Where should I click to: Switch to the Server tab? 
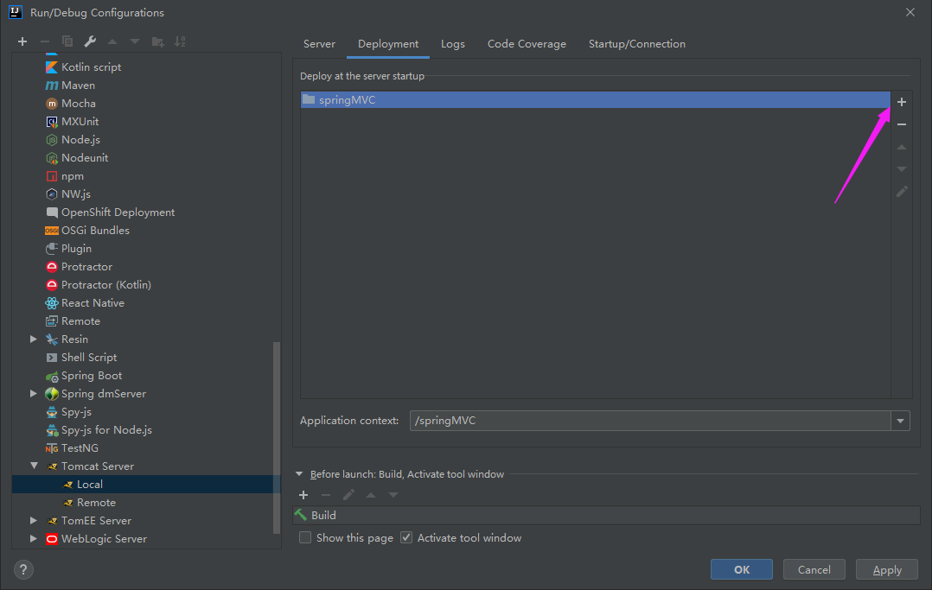[x=319, y=44]
